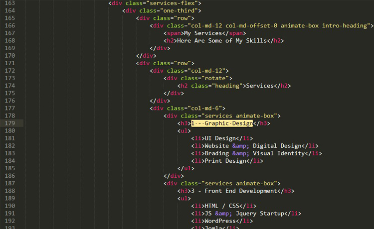Click line number 163 in the gutter
Screen dimensions: 374x229
10,3
